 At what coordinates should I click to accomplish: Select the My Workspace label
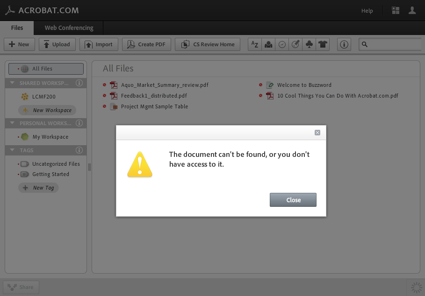coord(50,137)
